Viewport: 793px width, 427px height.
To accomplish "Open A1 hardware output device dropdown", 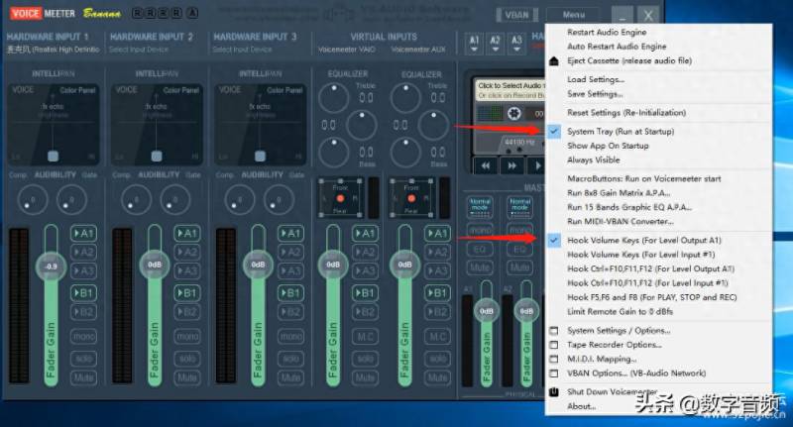I will click(474, 43).
